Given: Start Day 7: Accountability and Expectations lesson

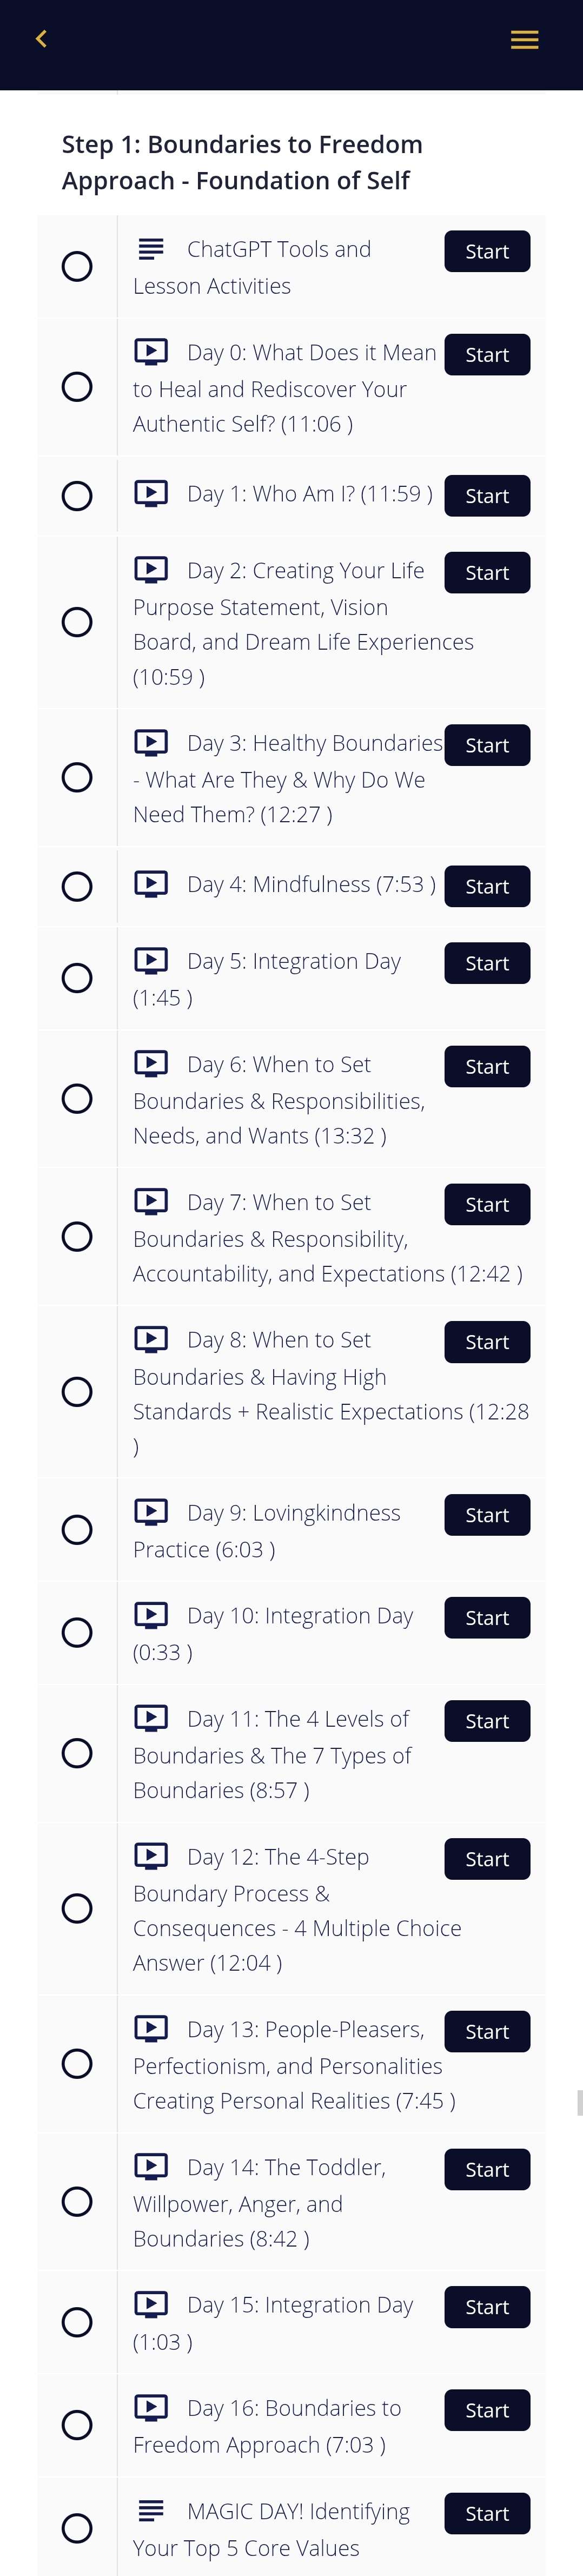Looking at the screenshot, I should pyautogui.click(x=487, y=1204).
